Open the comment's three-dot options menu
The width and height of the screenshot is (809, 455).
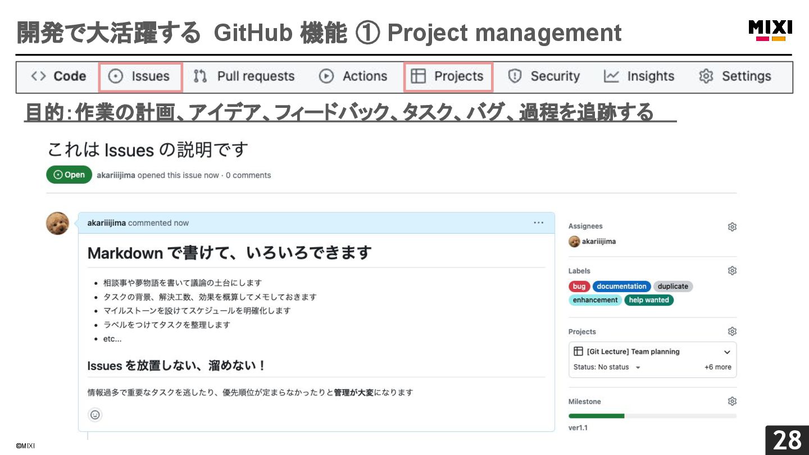tap(538, 223)
